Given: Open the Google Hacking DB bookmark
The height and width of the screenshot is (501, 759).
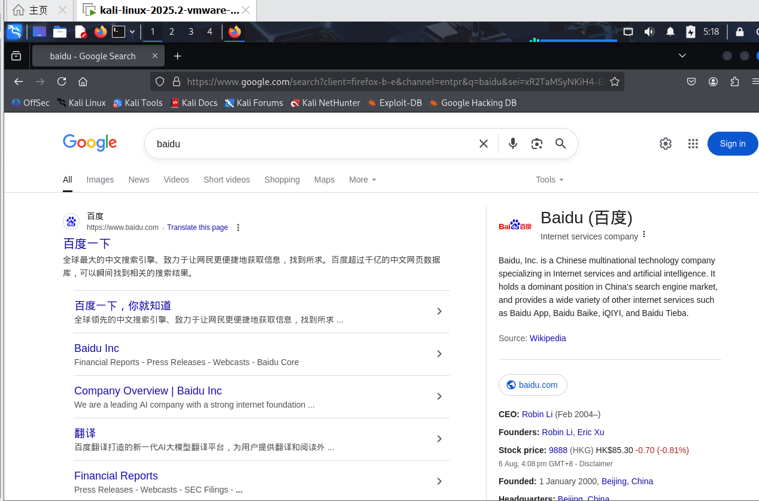Looking at the screenshot, I should tap(473, 103).
